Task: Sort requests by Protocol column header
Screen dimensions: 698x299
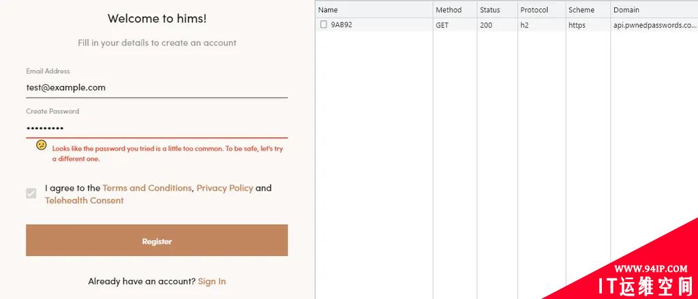Action: click(x=542, y=10)
